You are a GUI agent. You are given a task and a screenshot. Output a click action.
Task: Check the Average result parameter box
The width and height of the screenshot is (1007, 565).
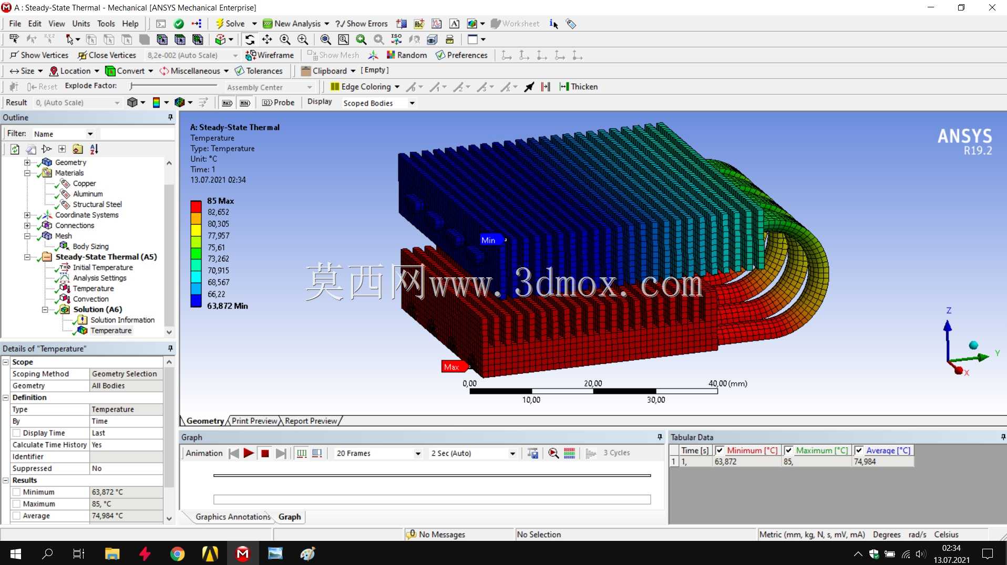17,516
